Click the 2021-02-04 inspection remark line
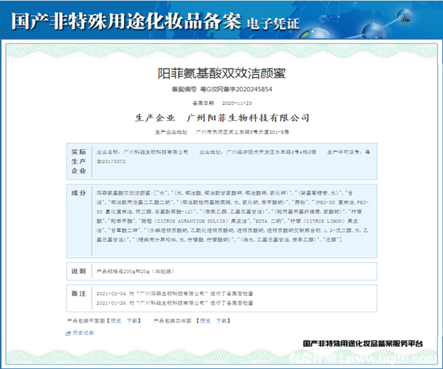 [175, 294]
